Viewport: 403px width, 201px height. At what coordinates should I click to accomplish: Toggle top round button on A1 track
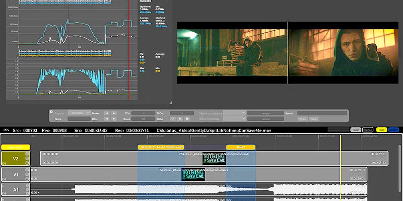click(x=27, y=185)
